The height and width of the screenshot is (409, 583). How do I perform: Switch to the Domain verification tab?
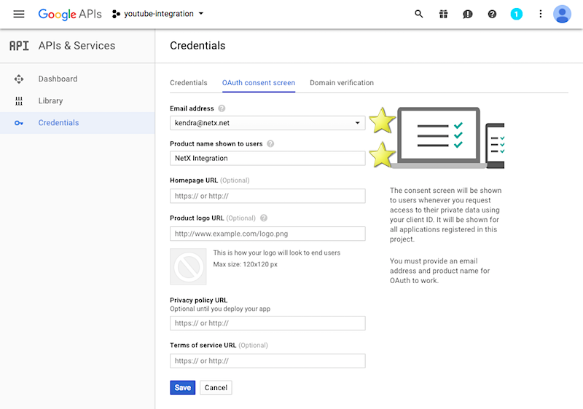point(341,83)
